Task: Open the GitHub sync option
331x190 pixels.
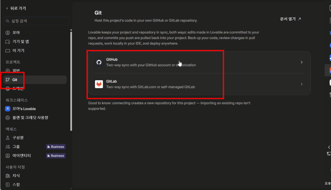Action: tap(199, 62)
